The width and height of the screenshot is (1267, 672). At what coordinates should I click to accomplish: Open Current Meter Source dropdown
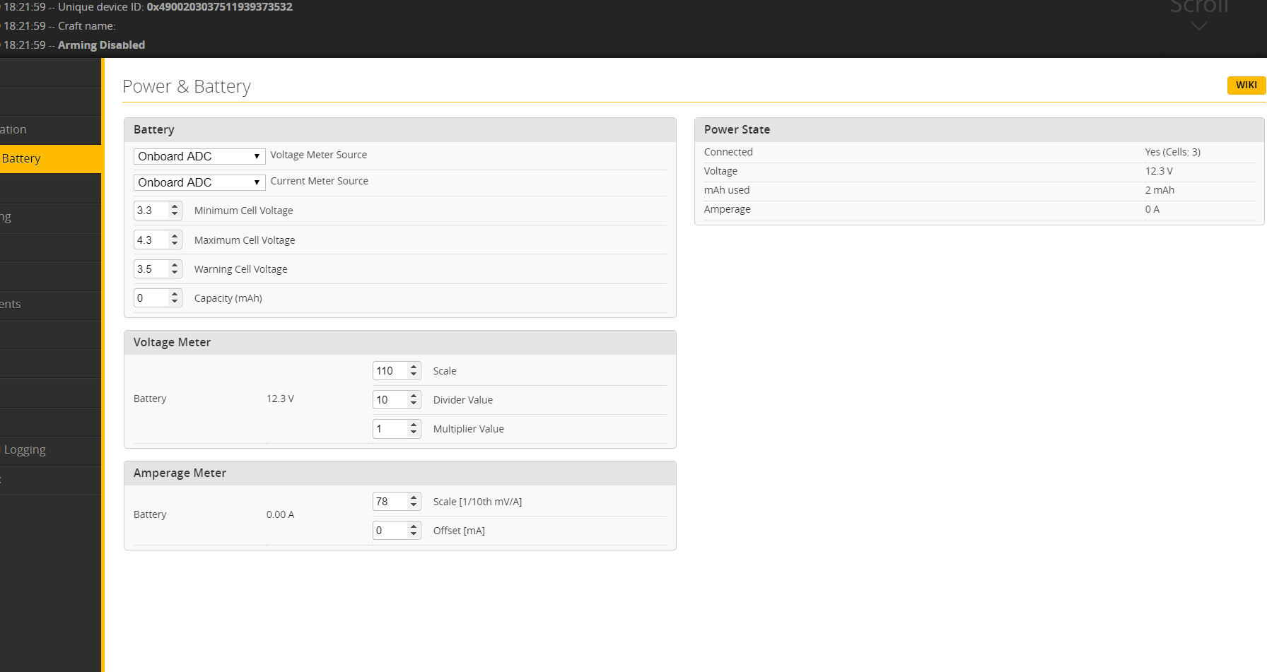(199, 182)
